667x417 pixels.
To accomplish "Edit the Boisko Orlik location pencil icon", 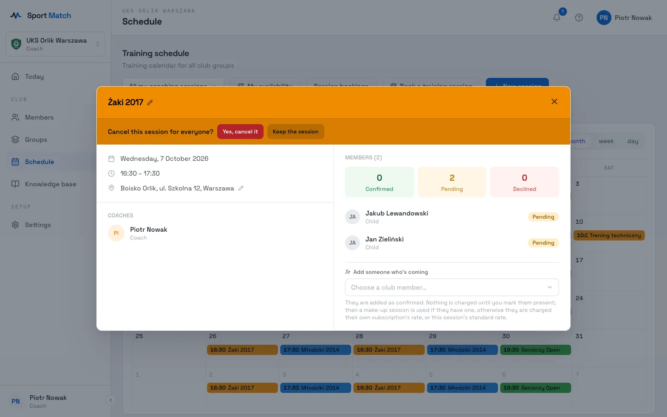I will click(x=241, y=188).
